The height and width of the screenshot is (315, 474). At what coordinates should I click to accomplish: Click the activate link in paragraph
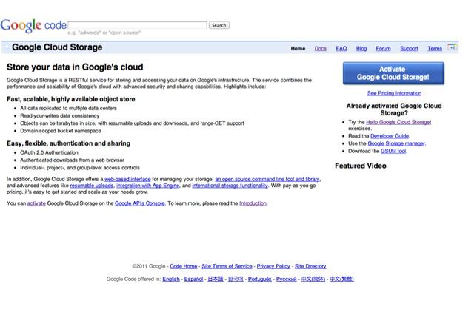pyautogui.click(x=36, y=203)
